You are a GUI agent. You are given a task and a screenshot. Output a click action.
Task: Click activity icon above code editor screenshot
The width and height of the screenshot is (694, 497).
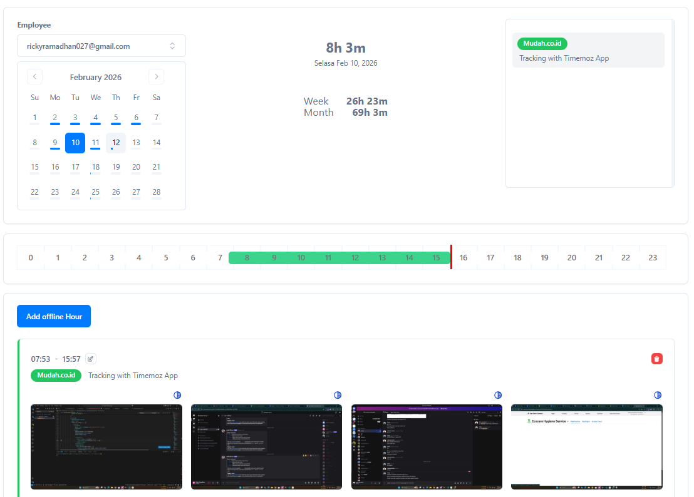click(x=177, y=395)
